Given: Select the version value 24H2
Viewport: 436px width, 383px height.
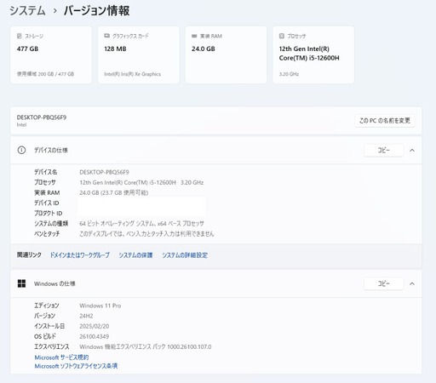Looking at the screenshot, I should point(86,316).
